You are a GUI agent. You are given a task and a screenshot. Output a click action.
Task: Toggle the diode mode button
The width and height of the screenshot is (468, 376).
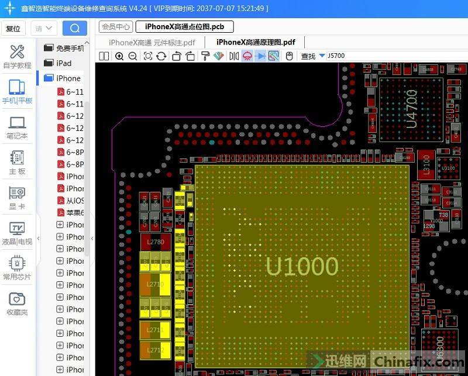point(261,56)
